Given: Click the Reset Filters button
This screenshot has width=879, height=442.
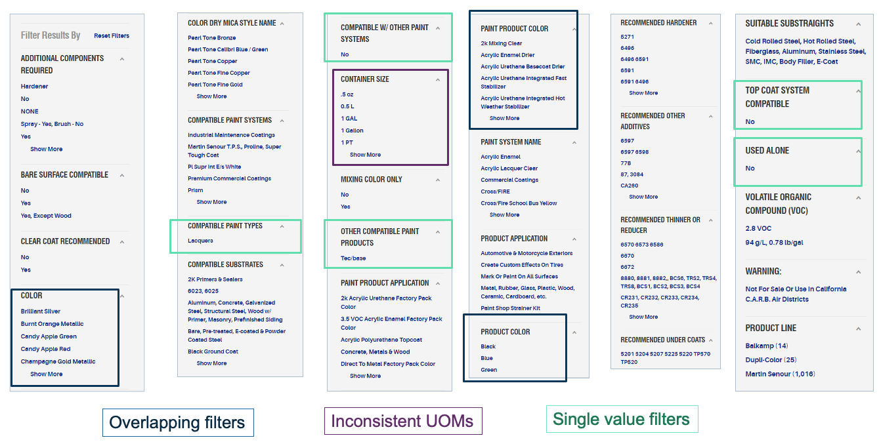Looking at the screenshot, I should coord(111,35).
